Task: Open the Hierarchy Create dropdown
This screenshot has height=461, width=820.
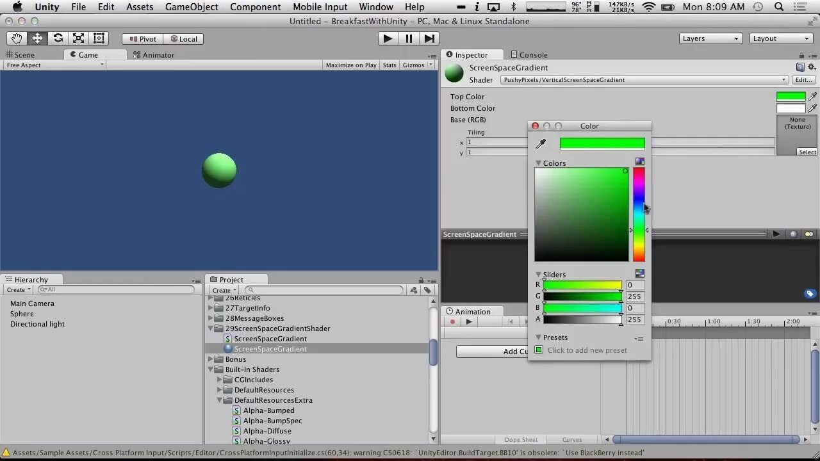Action: 19,290
